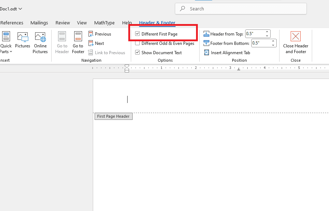This screenshot has width=329, height=211.
Task: Close Header and Footer editing
Action: (296, 43)
